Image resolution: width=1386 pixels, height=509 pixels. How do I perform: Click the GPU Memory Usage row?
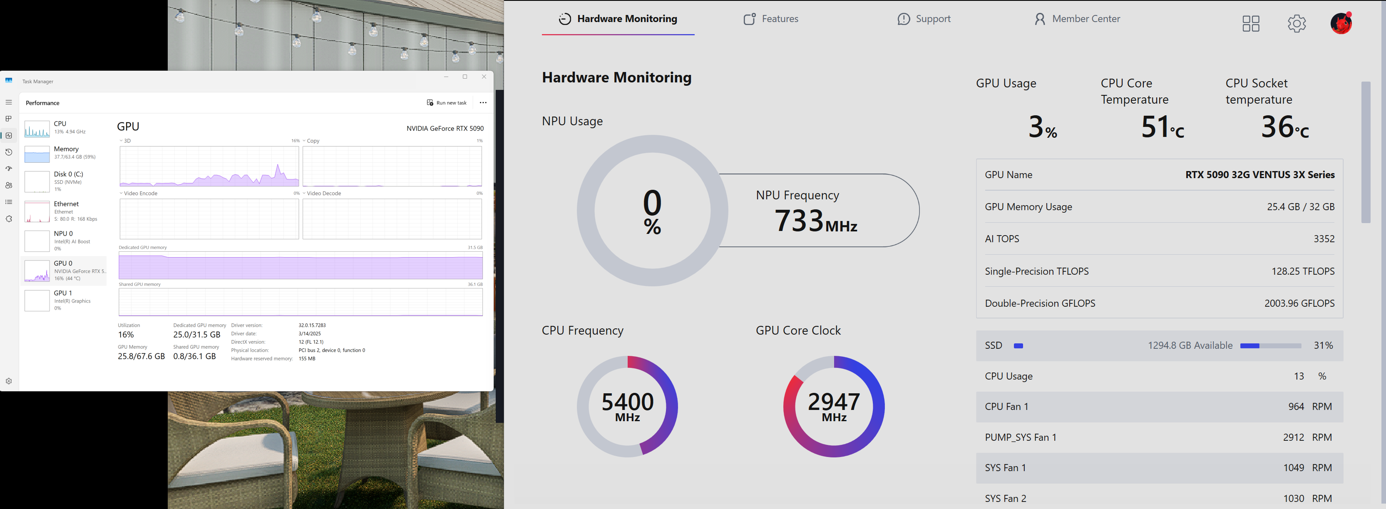[x=1160, y=206]
